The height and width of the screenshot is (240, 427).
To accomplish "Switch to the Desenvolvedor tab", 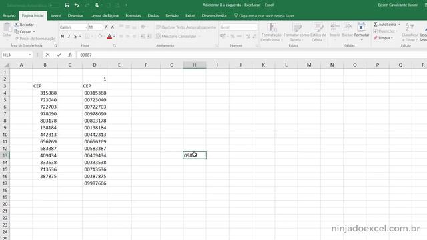I will click(214, 16).
